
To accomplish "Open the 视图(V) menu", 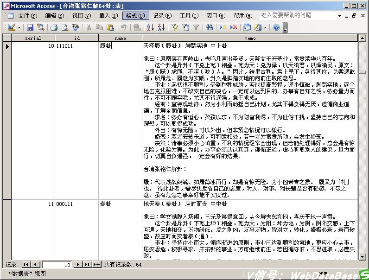I will pyautogui.click(x=82, y=16).
